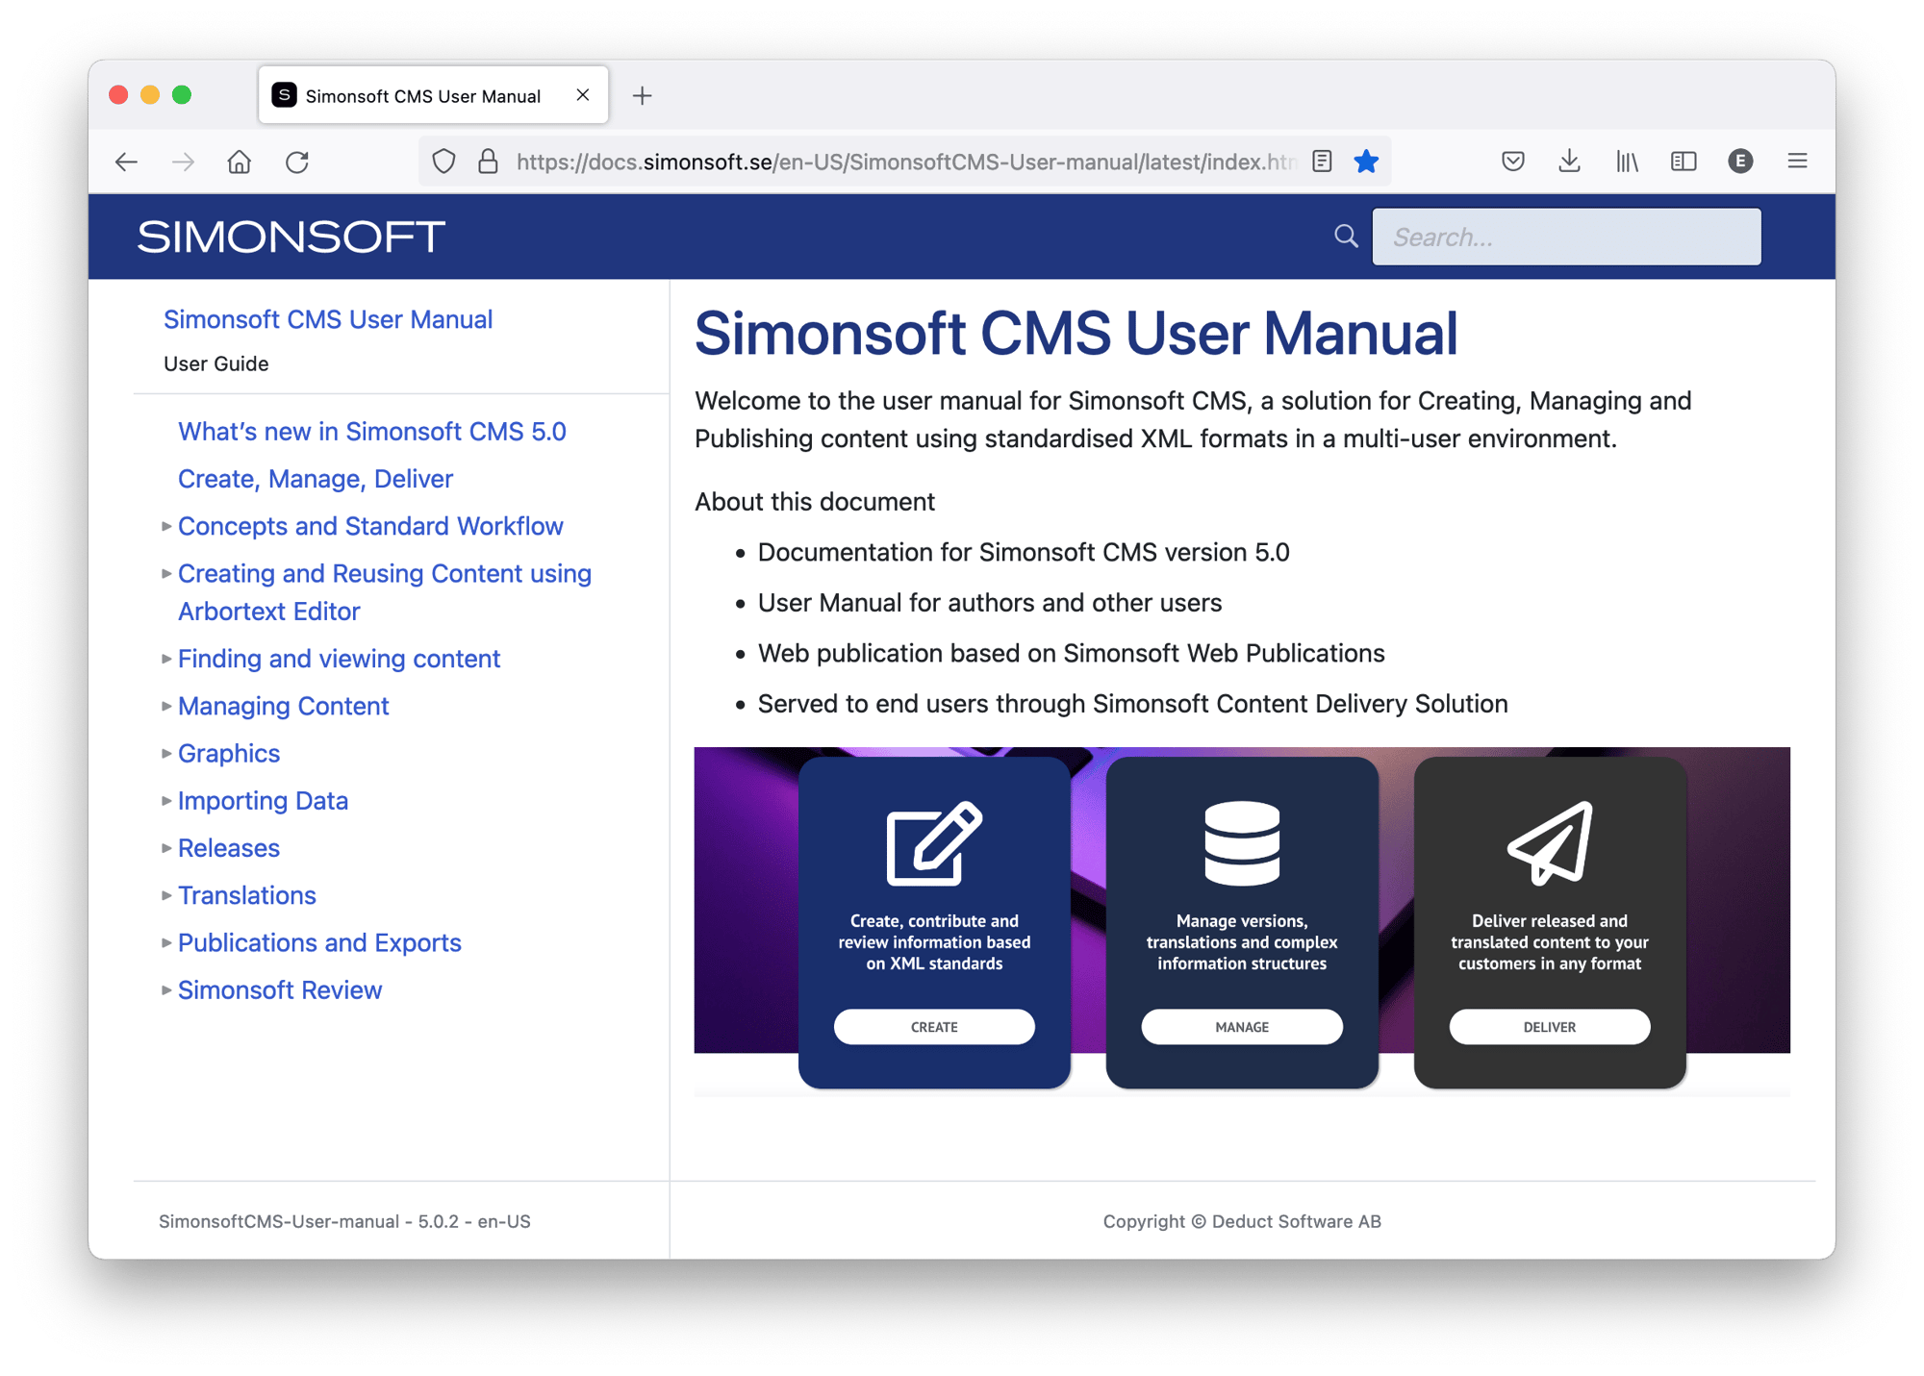The image size is (1924, 1376).
Task: Toggle reader view icon in address bar
Action: pyautogui.click(x=1323, y=162)
